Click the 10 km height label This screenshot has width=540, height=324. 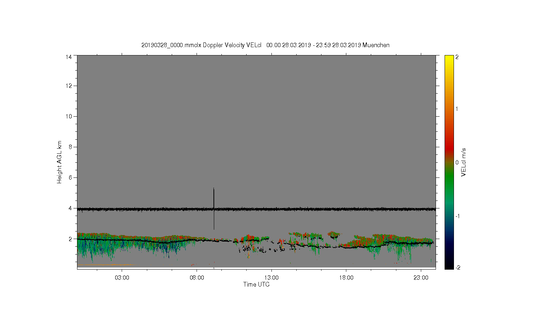click(x=69, y=116)
